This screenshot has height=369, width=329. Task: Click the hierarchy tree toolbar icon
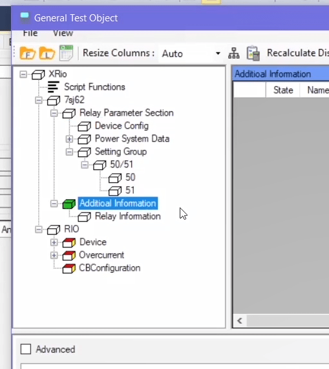[234, 53]
